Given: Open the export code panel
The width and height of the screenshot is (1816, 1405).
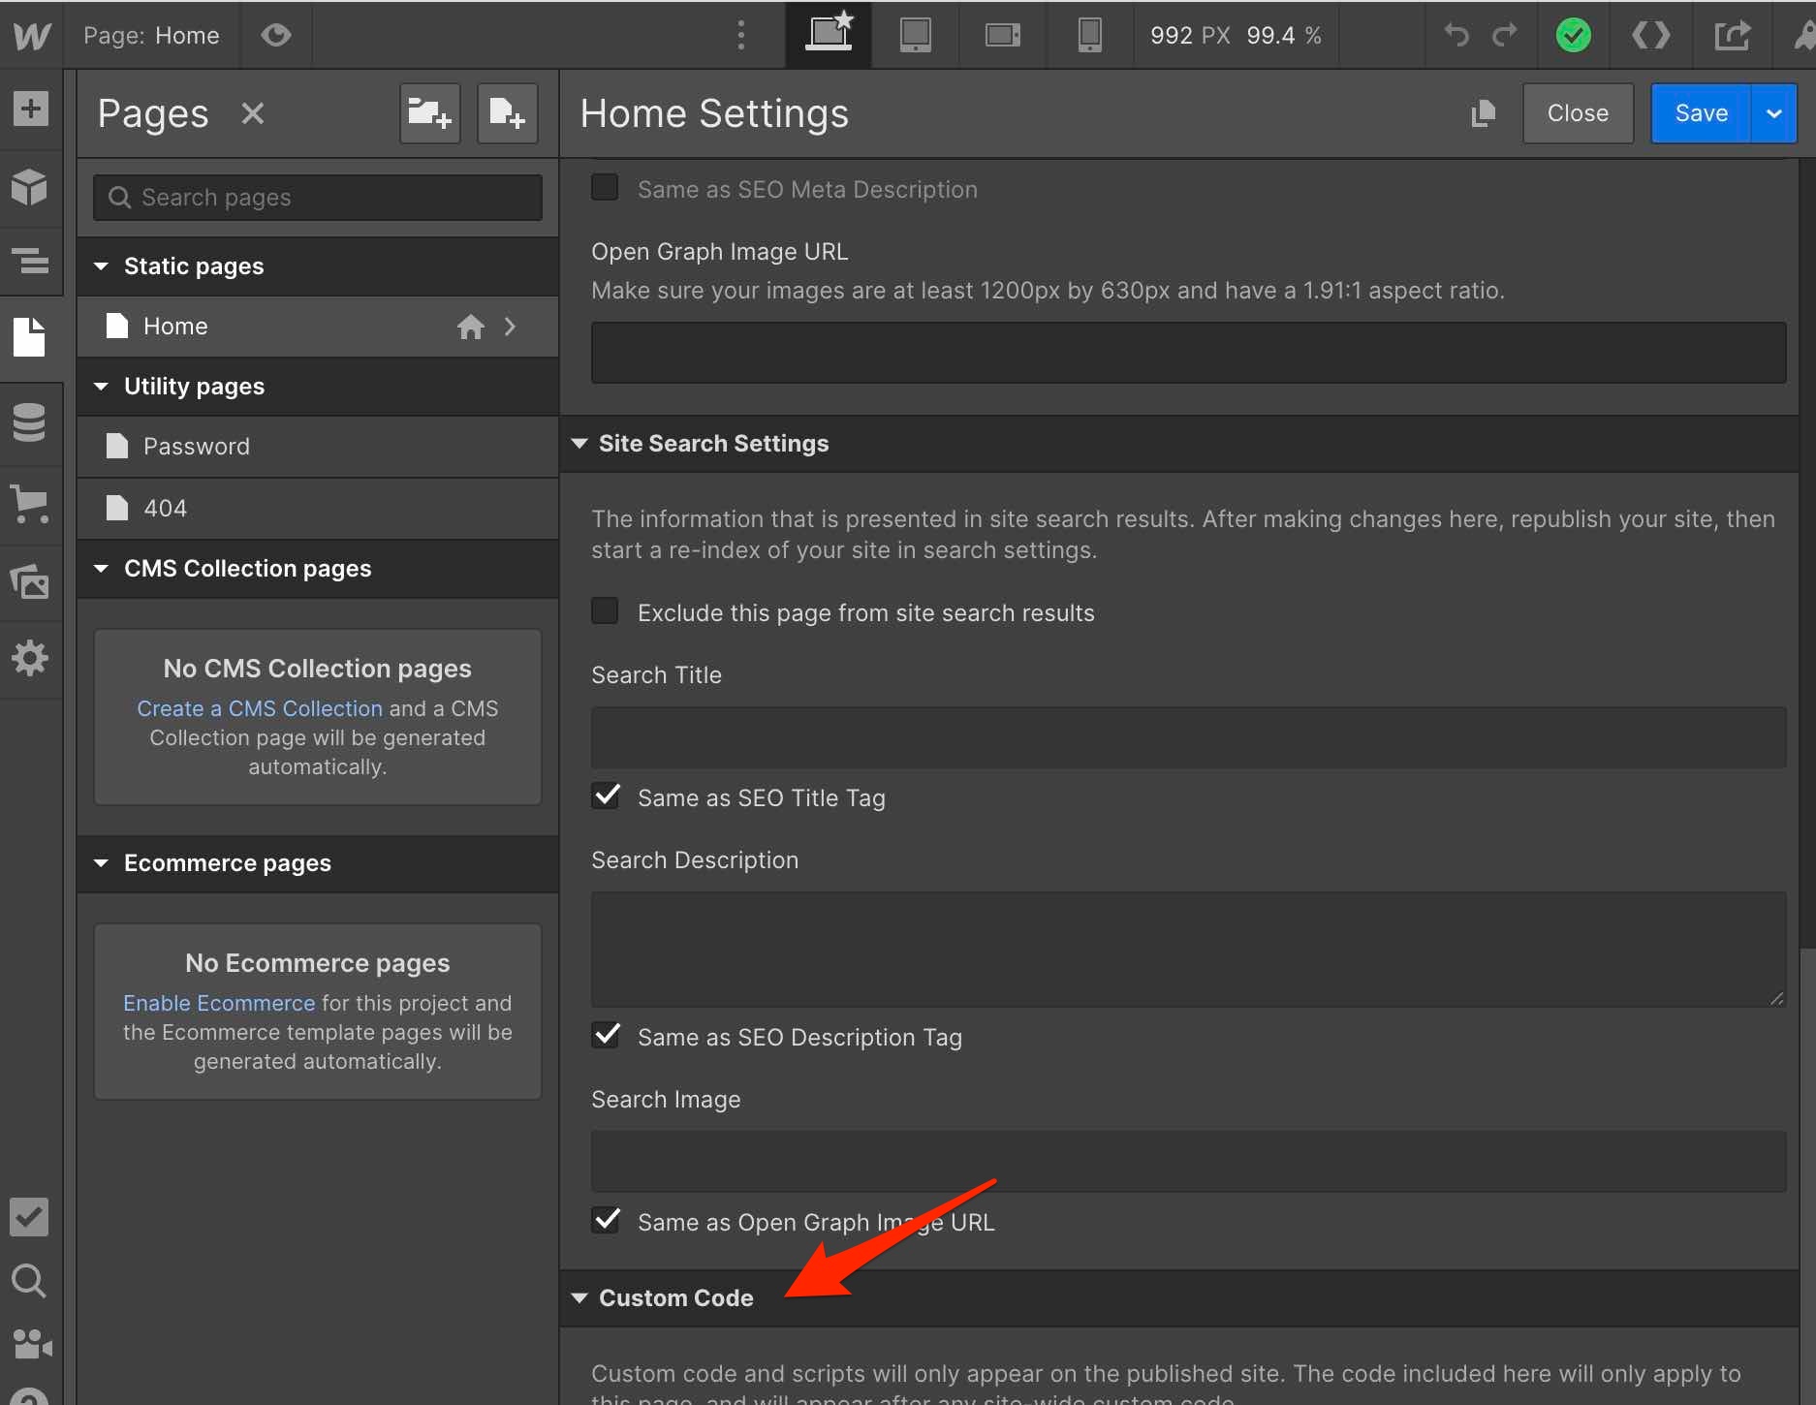Looking at the screenshot, I should pyautogui.click(x=1650, y=35).
